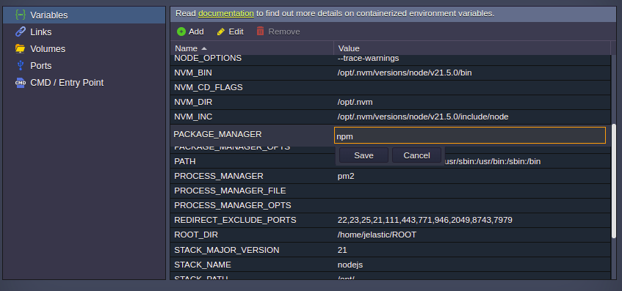Viewport: 622px width, 291px height.
Task: Open the Ports section
Action: coord(84,66)
